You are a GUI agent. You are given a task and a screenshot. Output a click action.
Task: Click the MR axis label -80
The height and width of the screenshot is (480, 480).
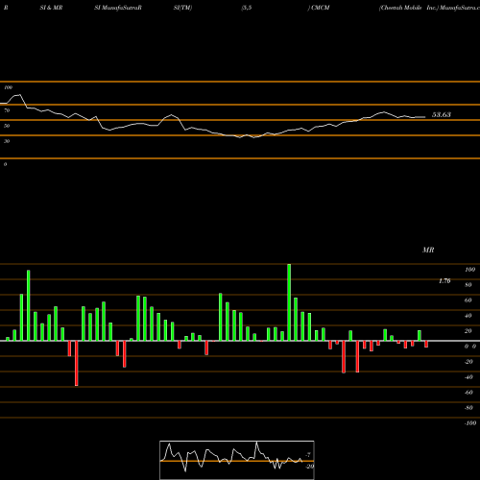point(468,408)
